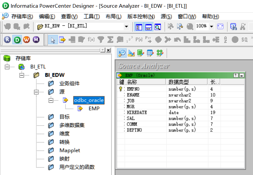Open the Mapplet Designer workspace tool
This screenshot has width=253, height=175.
pos(151,53)
